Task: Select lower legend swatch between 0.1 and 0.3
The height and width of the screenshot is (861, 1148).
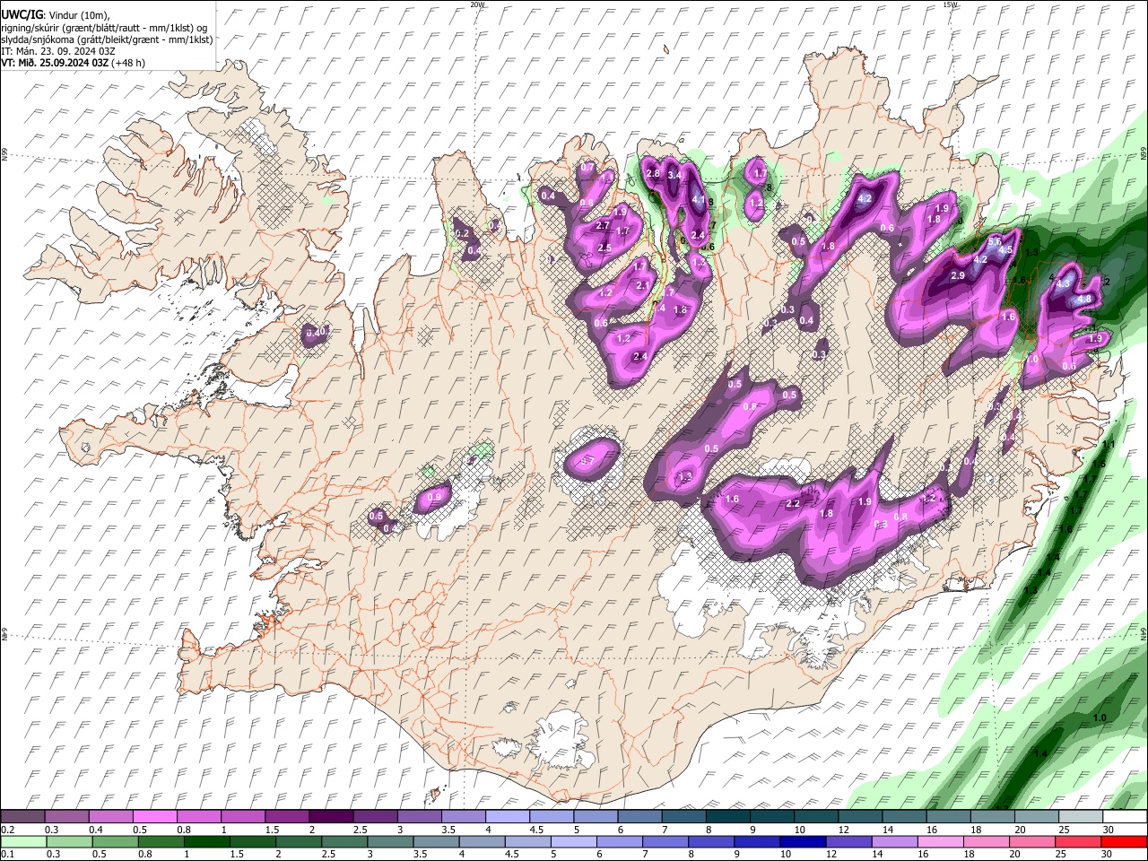Action: click(x=22, y=841)
